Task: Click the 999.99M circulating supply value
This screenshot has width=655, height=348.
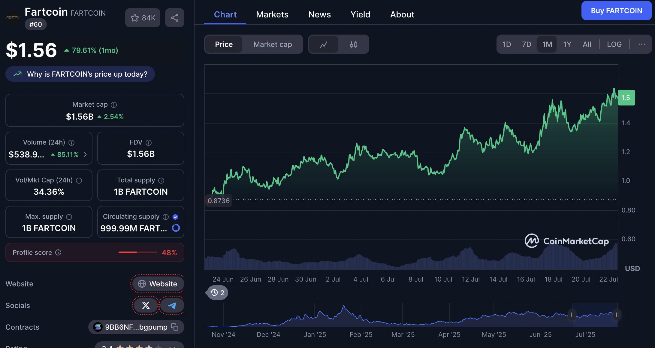Action: tap(134, 228)
